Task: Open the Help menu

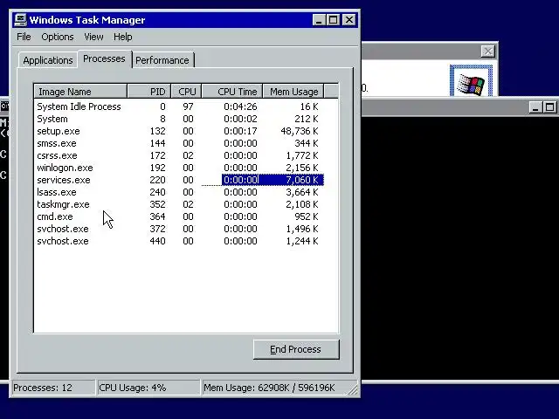Action: (x=122, y=37)
